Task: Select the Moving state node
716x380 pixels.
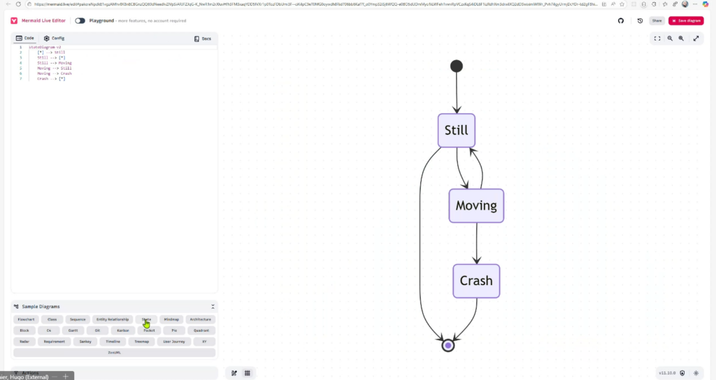Action: [476, 206]
